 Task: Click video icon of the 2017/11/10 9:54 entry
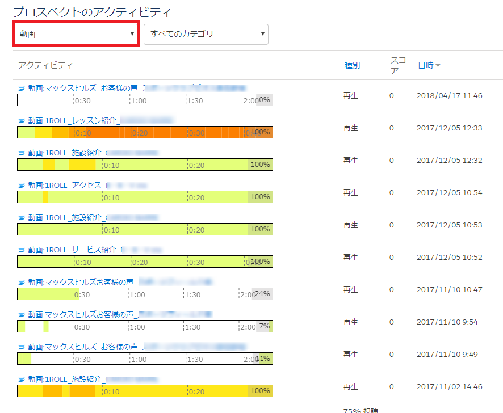point(22,315)
